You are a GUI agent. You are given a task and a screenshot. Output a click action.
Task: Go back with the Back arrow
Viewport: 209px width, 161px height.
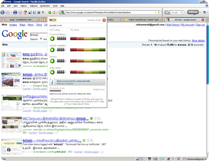pyautogui.click(x=3, y=12)
